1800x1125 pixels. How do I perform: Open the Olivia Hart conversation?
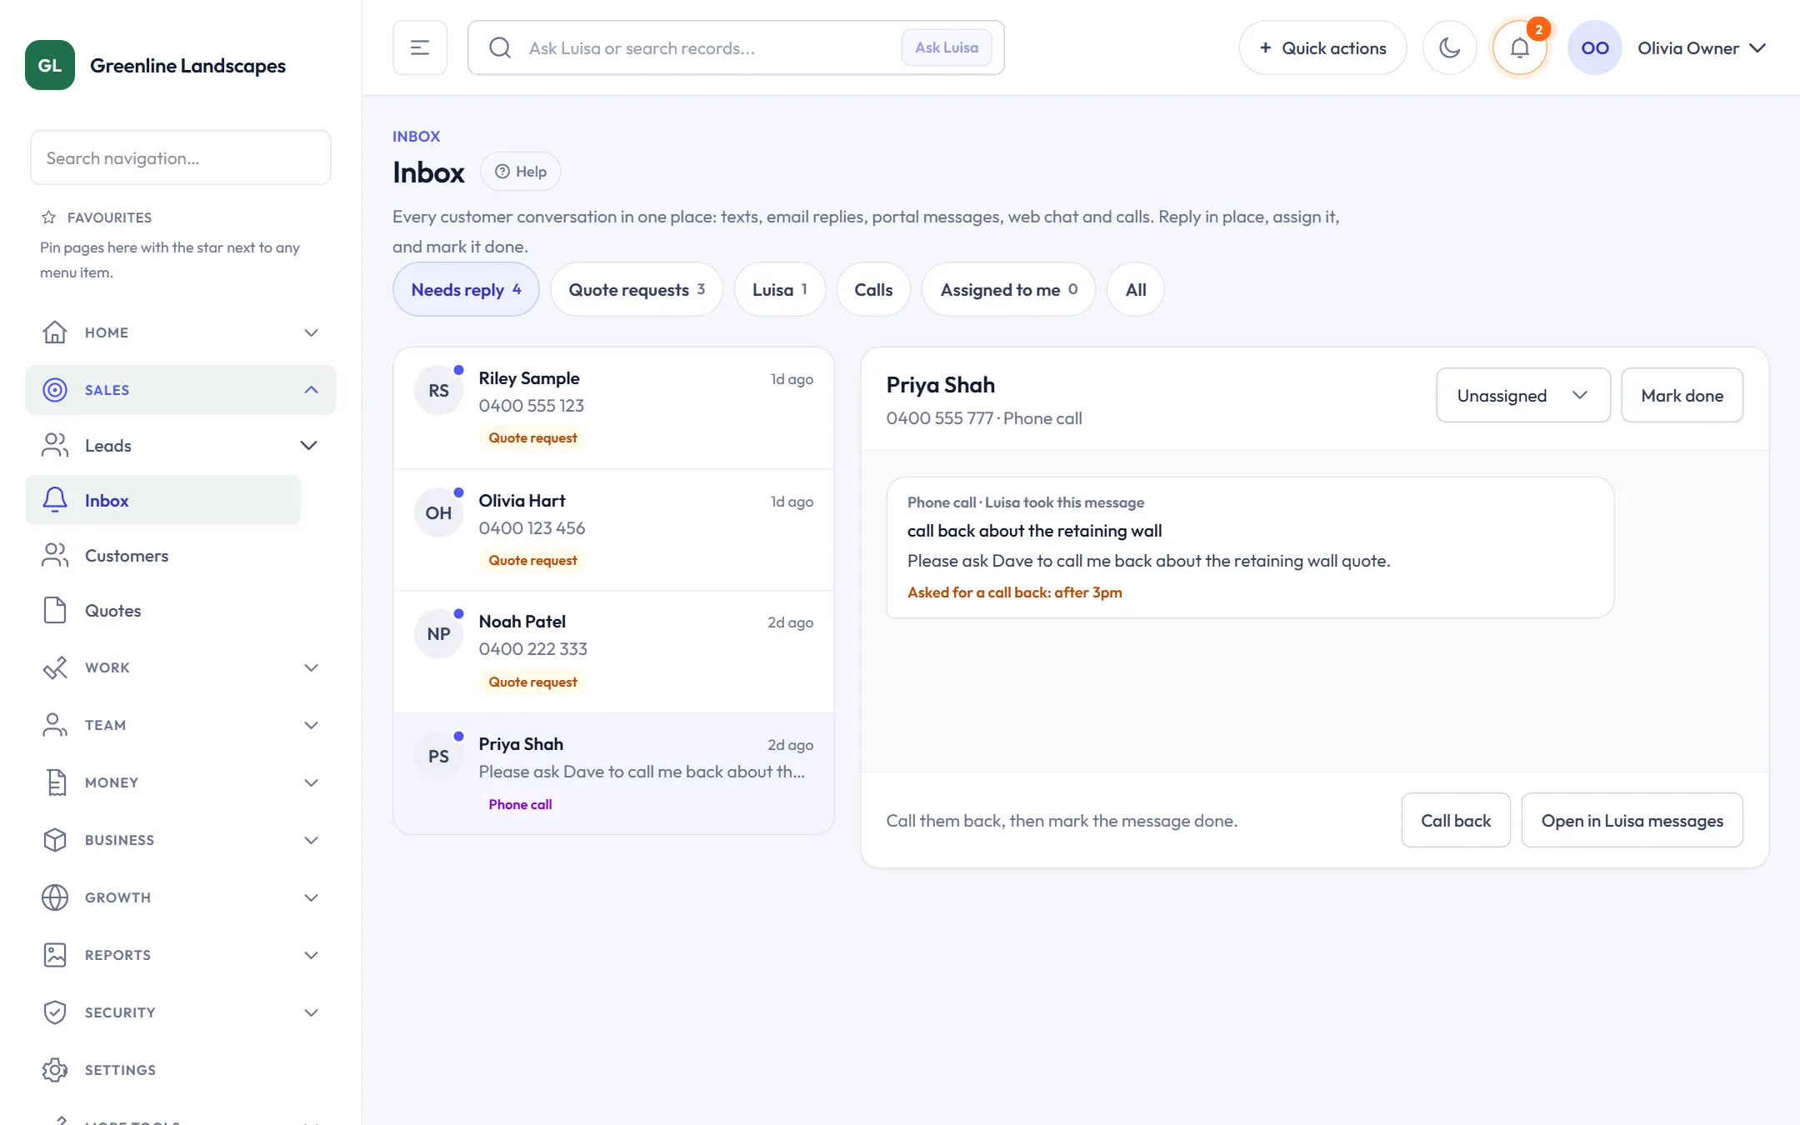pos(613,530)
